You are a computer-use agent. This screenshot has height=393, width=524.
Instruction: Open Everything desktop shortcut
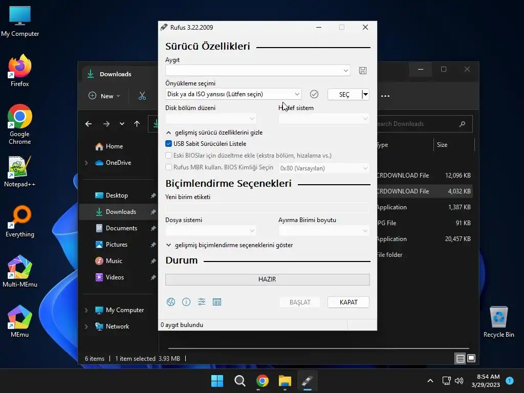coord(20,221)
